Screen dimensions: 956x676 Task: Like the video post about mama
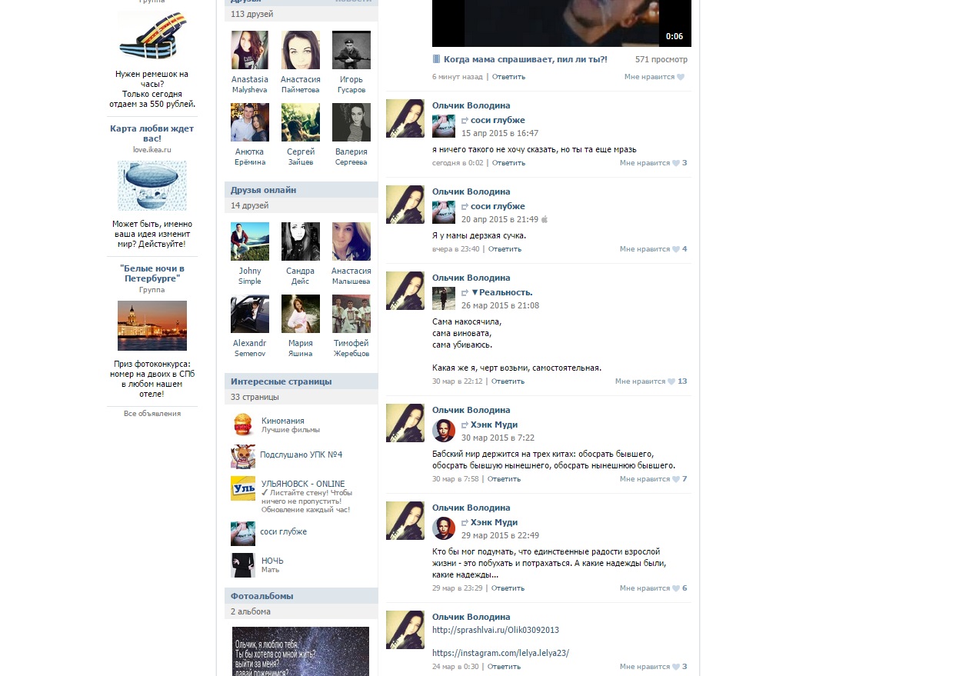click(x=654, y=77)
